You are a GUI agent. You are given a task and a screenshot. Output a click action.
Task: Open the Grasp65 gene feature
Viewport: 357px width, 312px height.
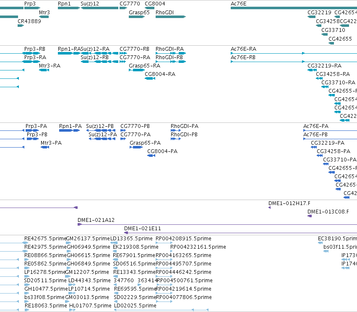(x=137, y=17)
